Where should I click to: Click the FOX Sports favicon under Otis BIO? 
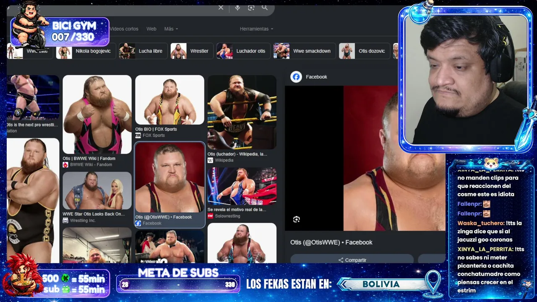click(x=138, y=135)
